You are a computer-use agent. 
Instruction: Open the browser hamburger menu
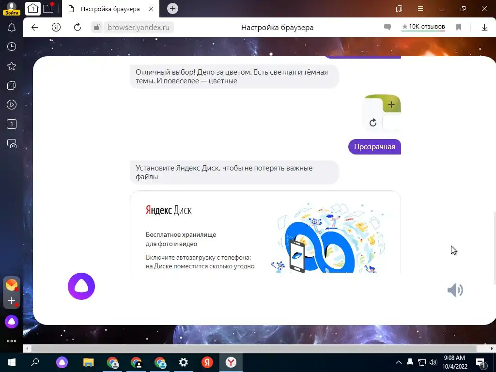[x=420, y=9]
